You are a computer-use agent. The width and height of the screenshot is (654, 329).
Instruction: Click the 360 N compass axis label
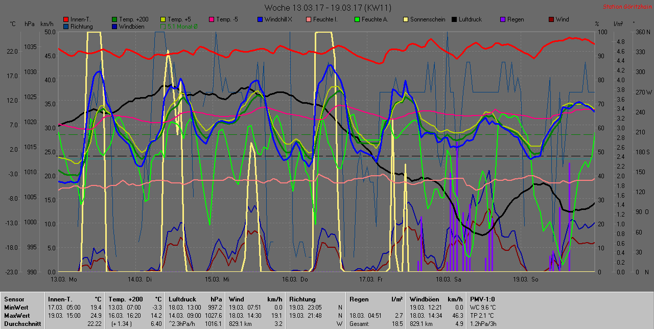[643, 32]
